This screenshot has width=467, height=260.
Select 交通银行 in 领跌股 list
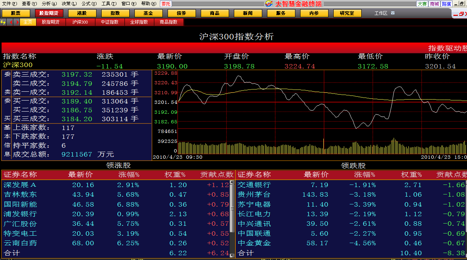point(351,185)
